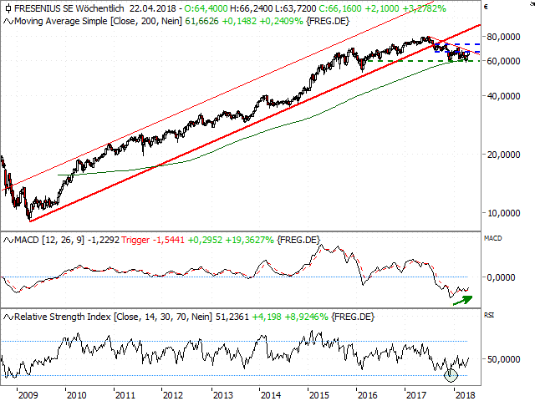
Task: Click the MACD [12, 26, 9] label
Action: (x=49, y=241)
